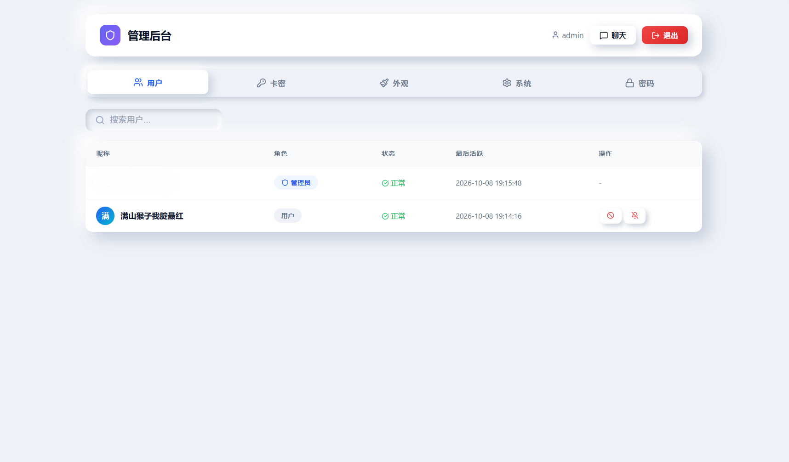Select the nickname 满山猴子我腚最红
This screenshot has height=462, width=789.
point(152,216)
